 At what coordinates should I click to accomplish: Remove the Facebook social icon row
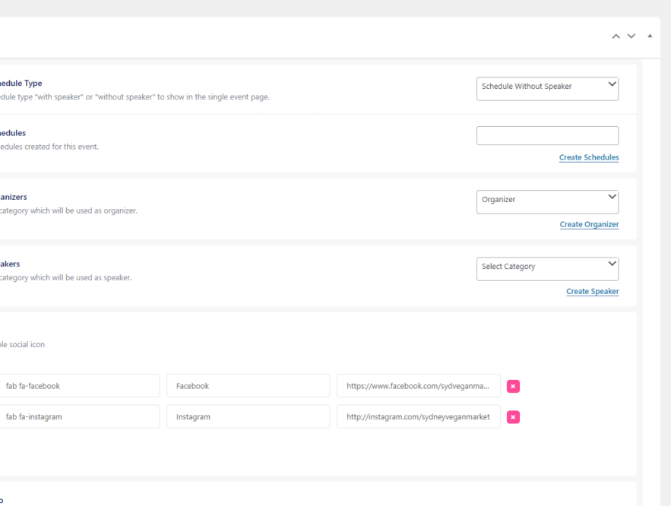pyautogui.click(x=513, y=386)
